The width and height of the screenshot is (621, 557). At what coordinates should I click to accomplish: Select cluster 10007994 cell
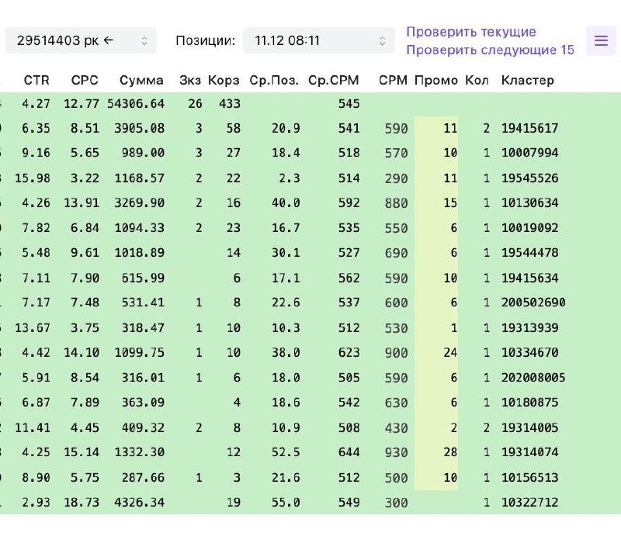tap(530, 153)
